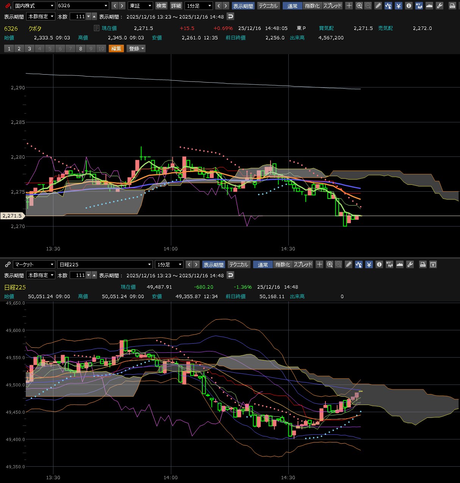Open the 国内株式 asset type dropdown

[34, 6]
